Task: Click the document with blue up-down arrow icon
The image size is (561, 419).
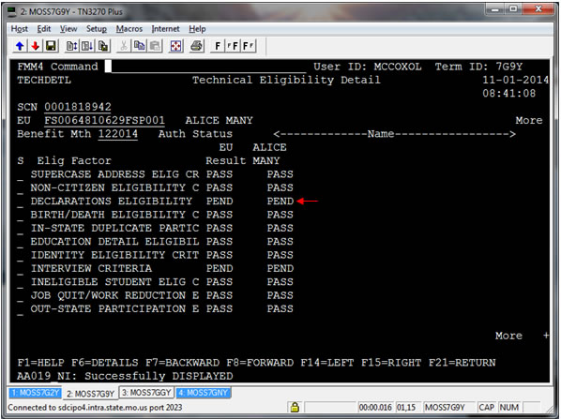Action: point(72,46)
